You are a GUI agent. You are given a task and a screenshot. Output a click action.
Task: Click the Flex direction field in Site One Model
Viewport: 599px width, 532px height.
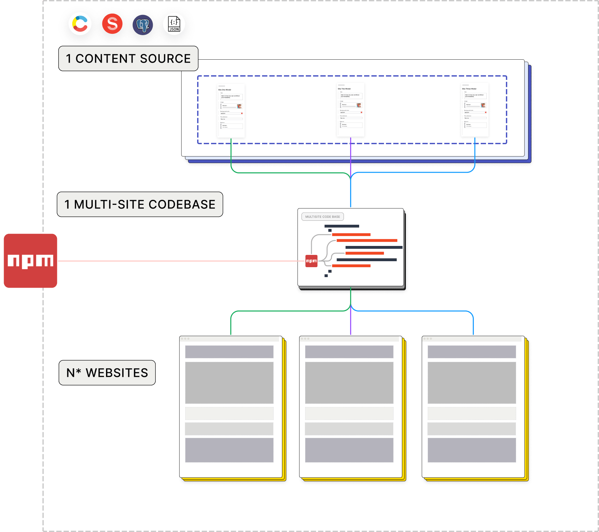pos(232,119)
